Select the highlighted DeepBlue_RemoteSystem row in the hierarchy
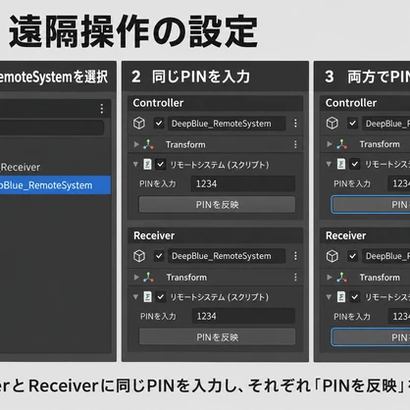This screenshot has width=410, height=410. [55, 185]
